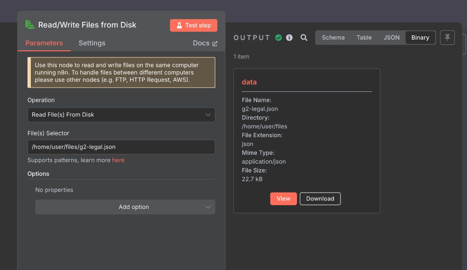Viewport: 467px width, 270px height.
Task: Click inside the File(s) Selector input field
Action: pos(121,146)
